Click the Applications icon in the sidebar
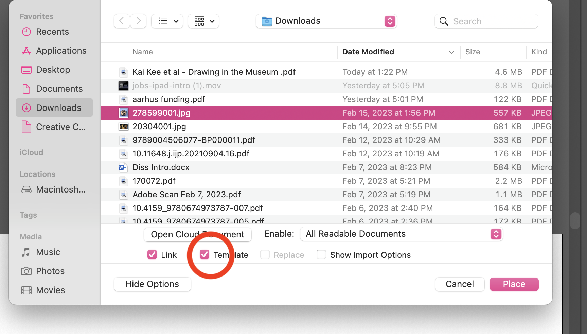587x334 pixels. coord(26,51)
